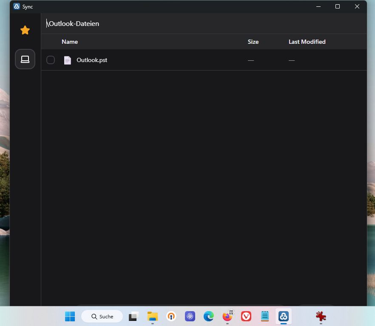Open the Windows Start menu
This screenshot has height=326, width=375.
(70, 316)
